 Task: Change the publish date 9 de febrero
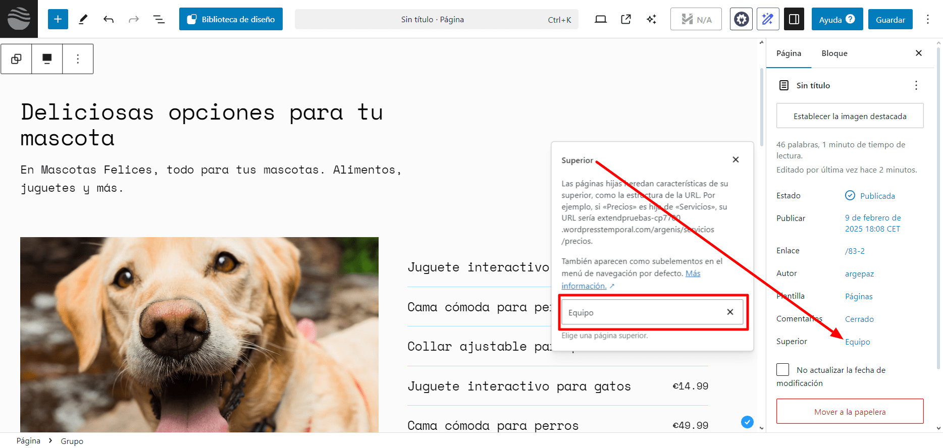[873, 223]
